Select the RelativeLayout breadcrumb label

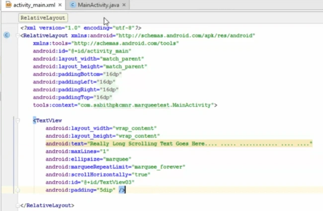pyautogui.click(x=43, y=18)
